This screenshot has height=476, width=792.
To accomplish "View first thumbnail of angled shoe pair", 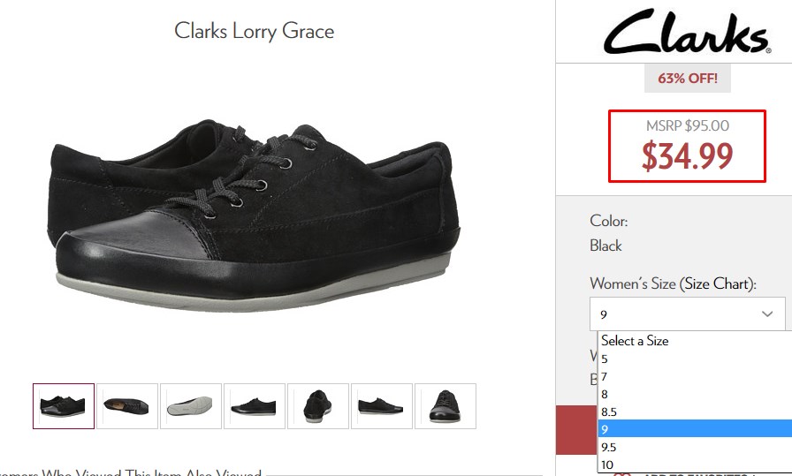I will (x=64, y=406).
